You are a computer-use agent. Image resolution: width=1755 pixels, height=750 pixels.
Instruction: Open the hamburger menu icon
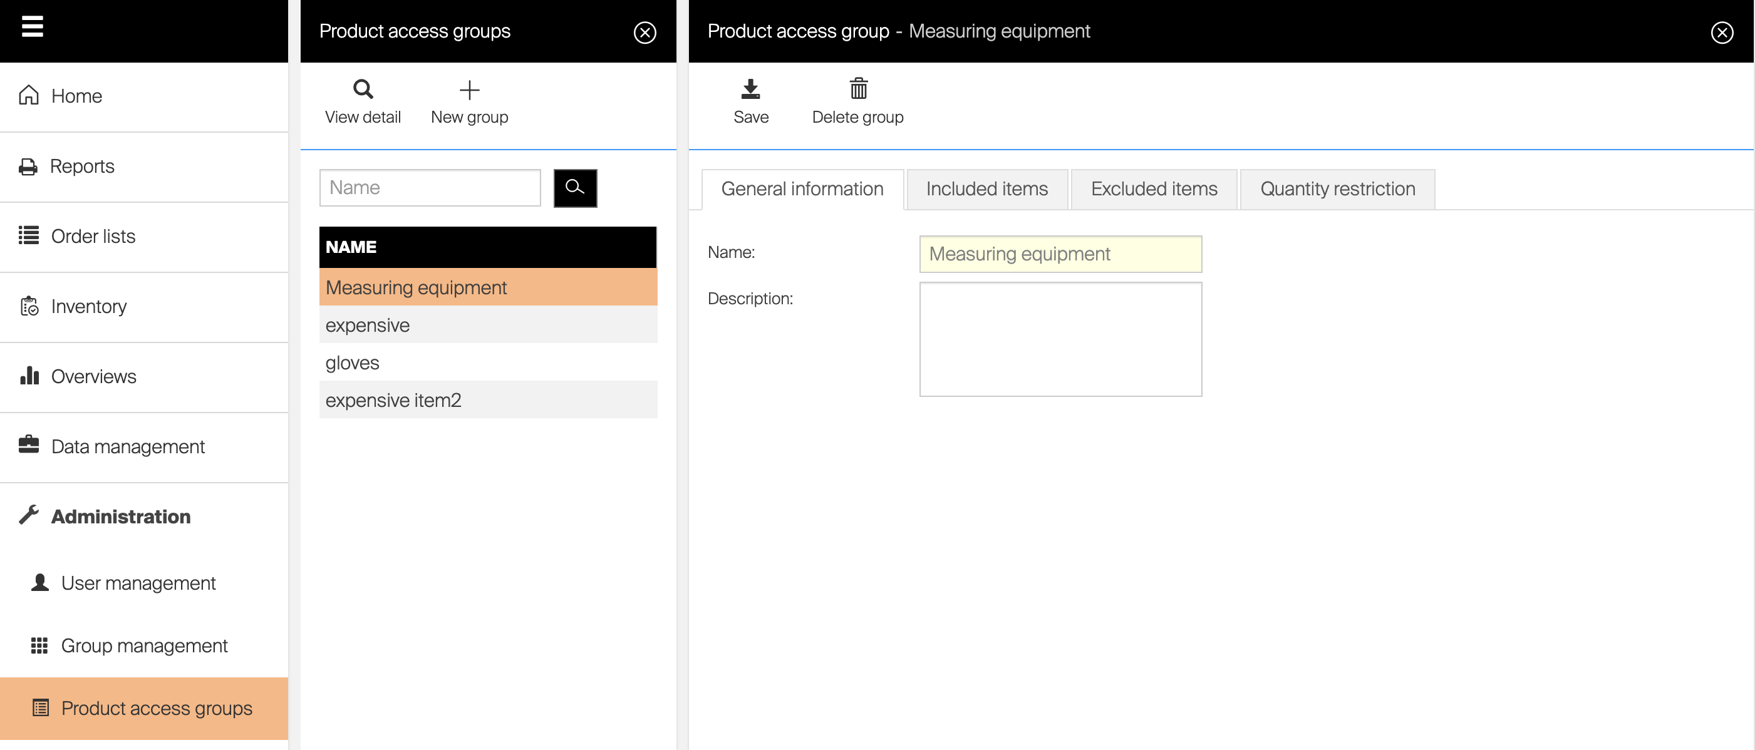click(x=32, y=28)
